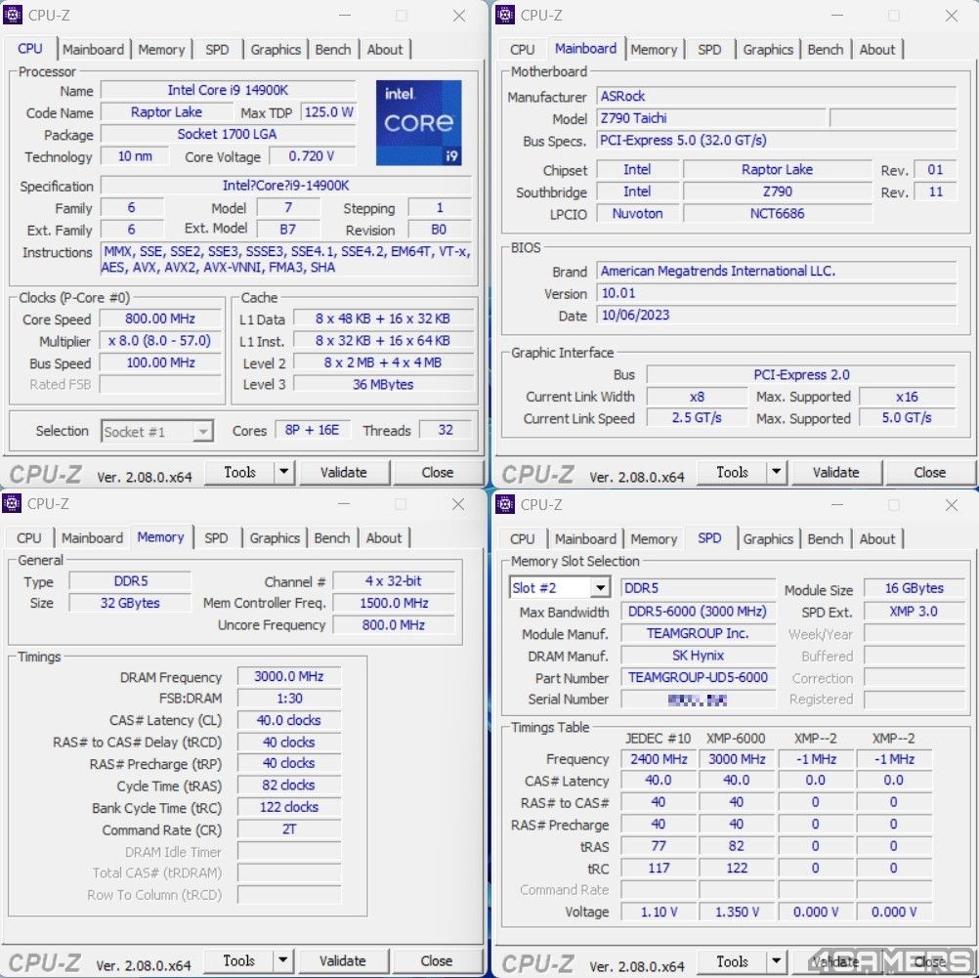Click DRAM Manuf. value SK Hynix

(x=698, y=656)
